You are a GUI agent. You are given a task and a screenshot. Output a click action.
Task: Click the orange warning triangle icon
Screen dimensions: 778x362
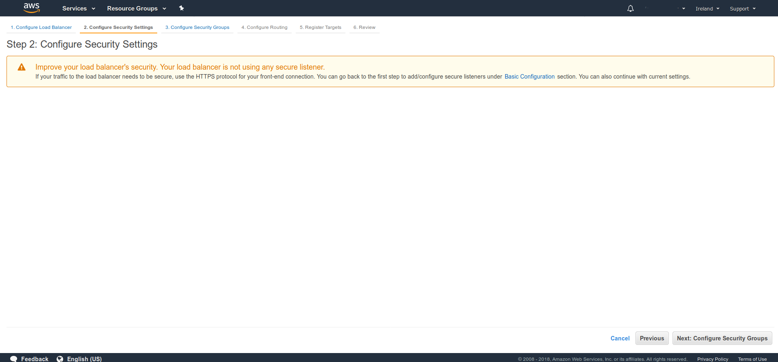22,68
